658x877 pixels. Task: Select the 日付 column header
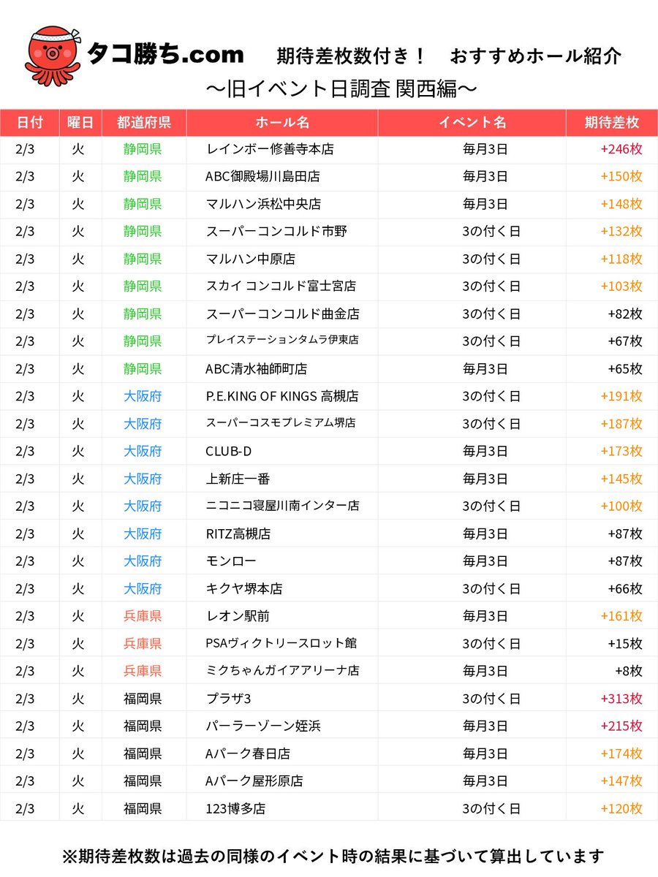tap(29, 122)
